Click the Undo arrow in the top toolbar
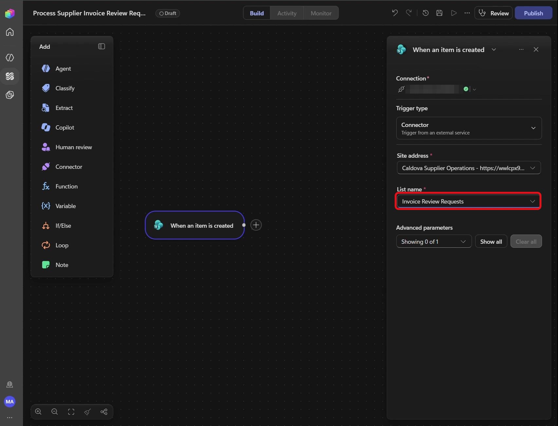The width and height of the screenshot is (558, 426). pos(395,13)
